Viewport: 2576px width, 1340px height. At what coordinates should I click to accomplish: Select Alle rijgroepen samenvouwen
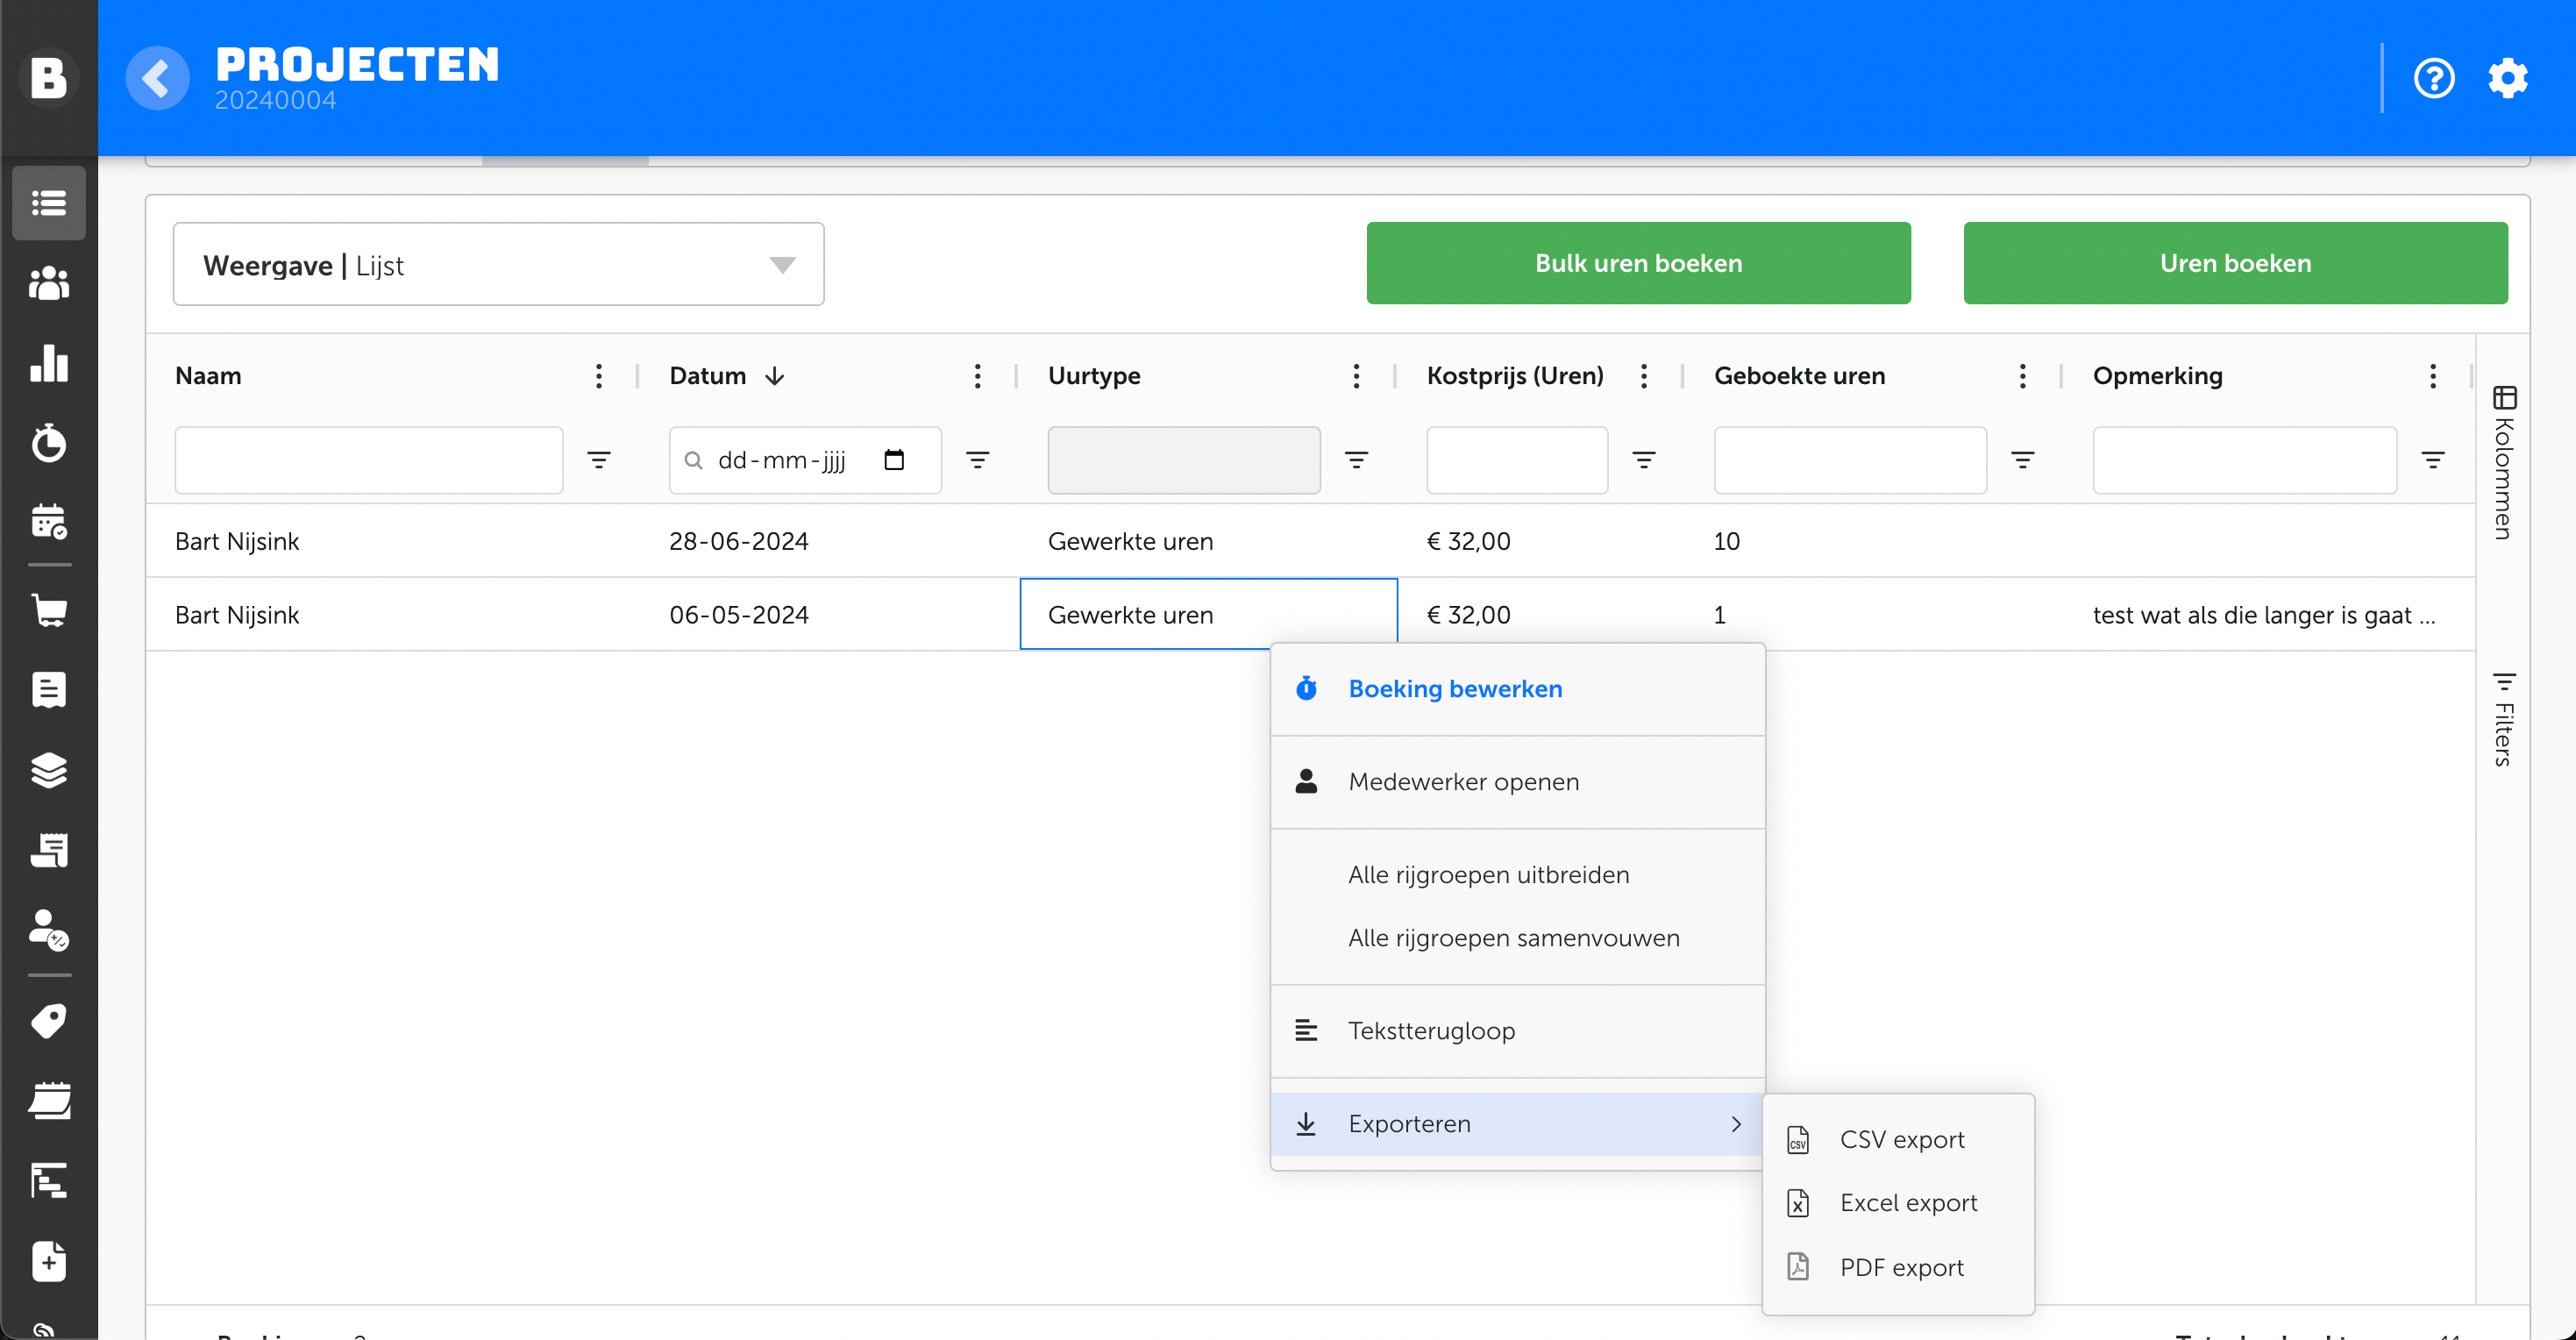point(1517,938)
